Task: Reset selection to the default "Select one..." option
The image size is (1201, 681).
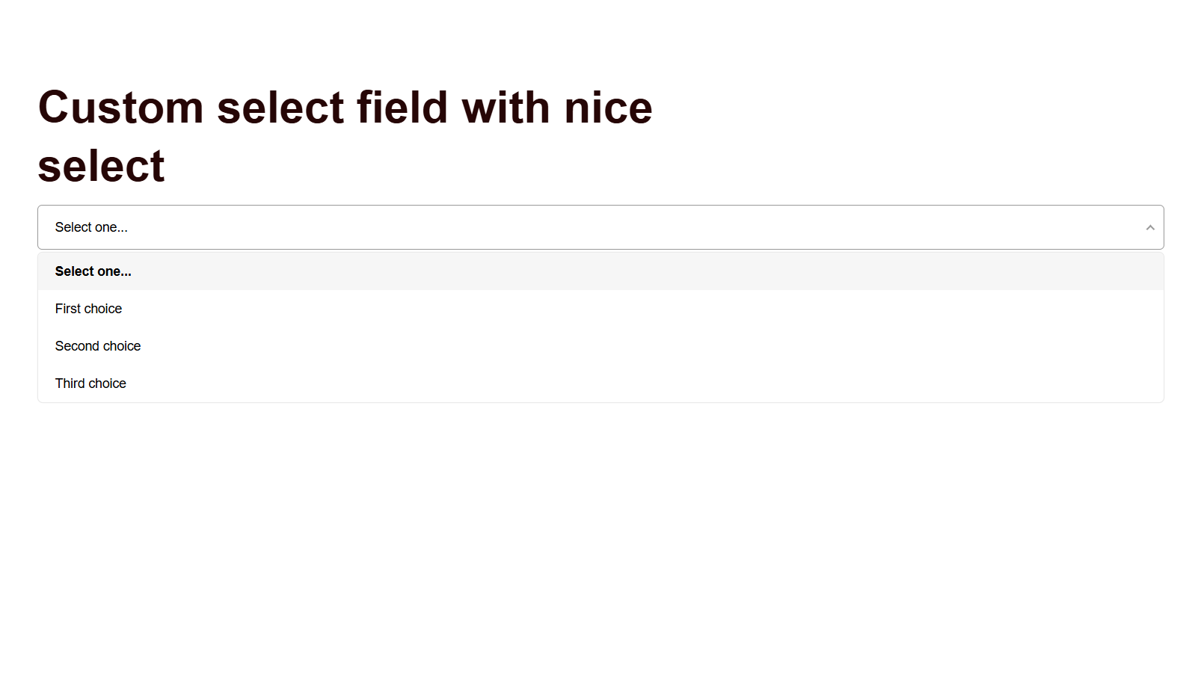Action: (x=93, y=271)
